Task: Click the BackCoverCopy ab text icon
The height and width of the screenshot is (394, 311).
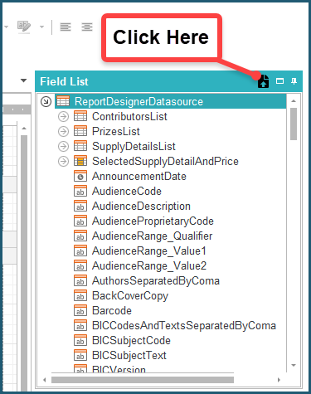Action: [80, 295]
